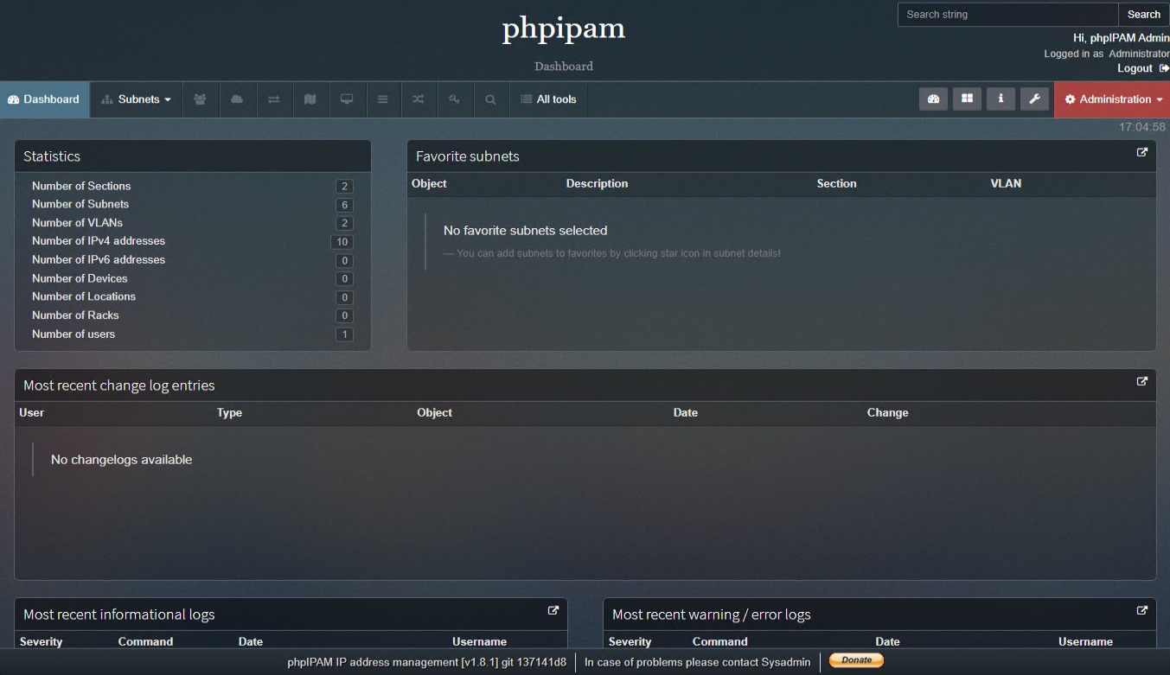Screen dimensions: 1170x675
Task: Click the Statistics widget title
Action: tap(52, 156)
